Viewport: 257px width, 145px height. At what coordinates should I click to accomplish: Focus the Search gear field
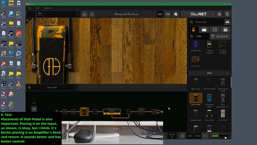(206, 22)
